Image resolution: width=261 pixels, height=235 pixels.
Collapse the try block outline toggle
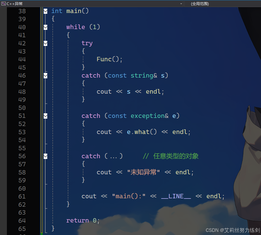pos(46,43)
